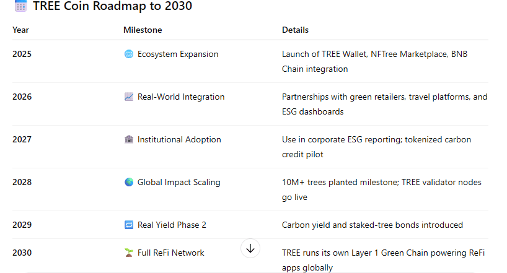Image resolution: width=507 pixels, height=273 pixels.
Task: Click the earth icon next to Global Impact Scaling
Action: tap(129, 183)
